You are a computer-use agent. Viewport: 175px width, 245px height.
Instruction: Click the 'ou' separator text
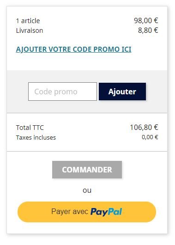click(x=87, y=190)
